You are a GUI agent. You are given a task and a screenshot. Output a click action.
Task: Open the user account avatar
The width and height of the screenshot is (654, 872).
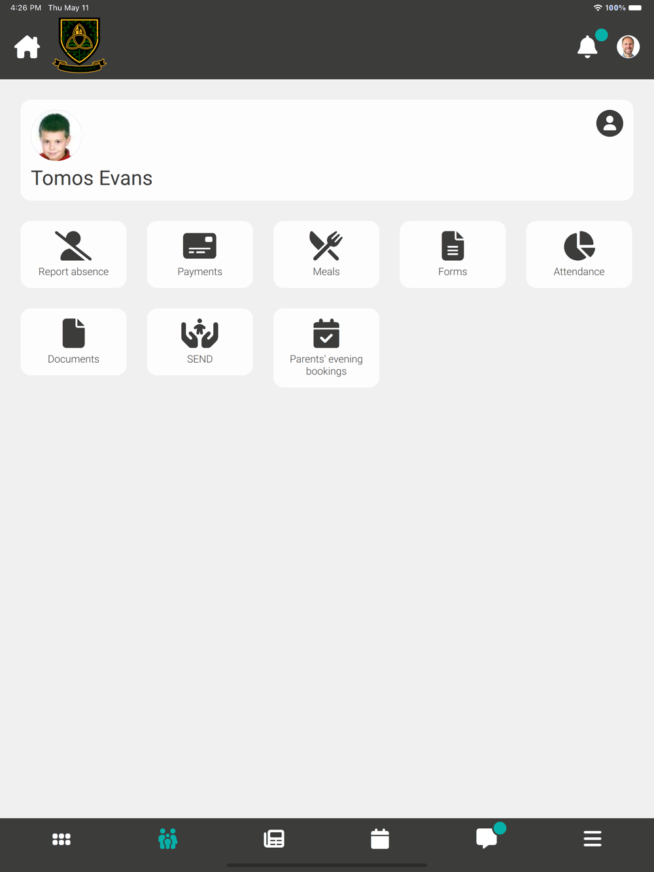pos(628,46)
